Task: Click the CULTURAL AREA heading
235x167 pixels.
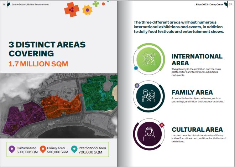Action: 197,130
